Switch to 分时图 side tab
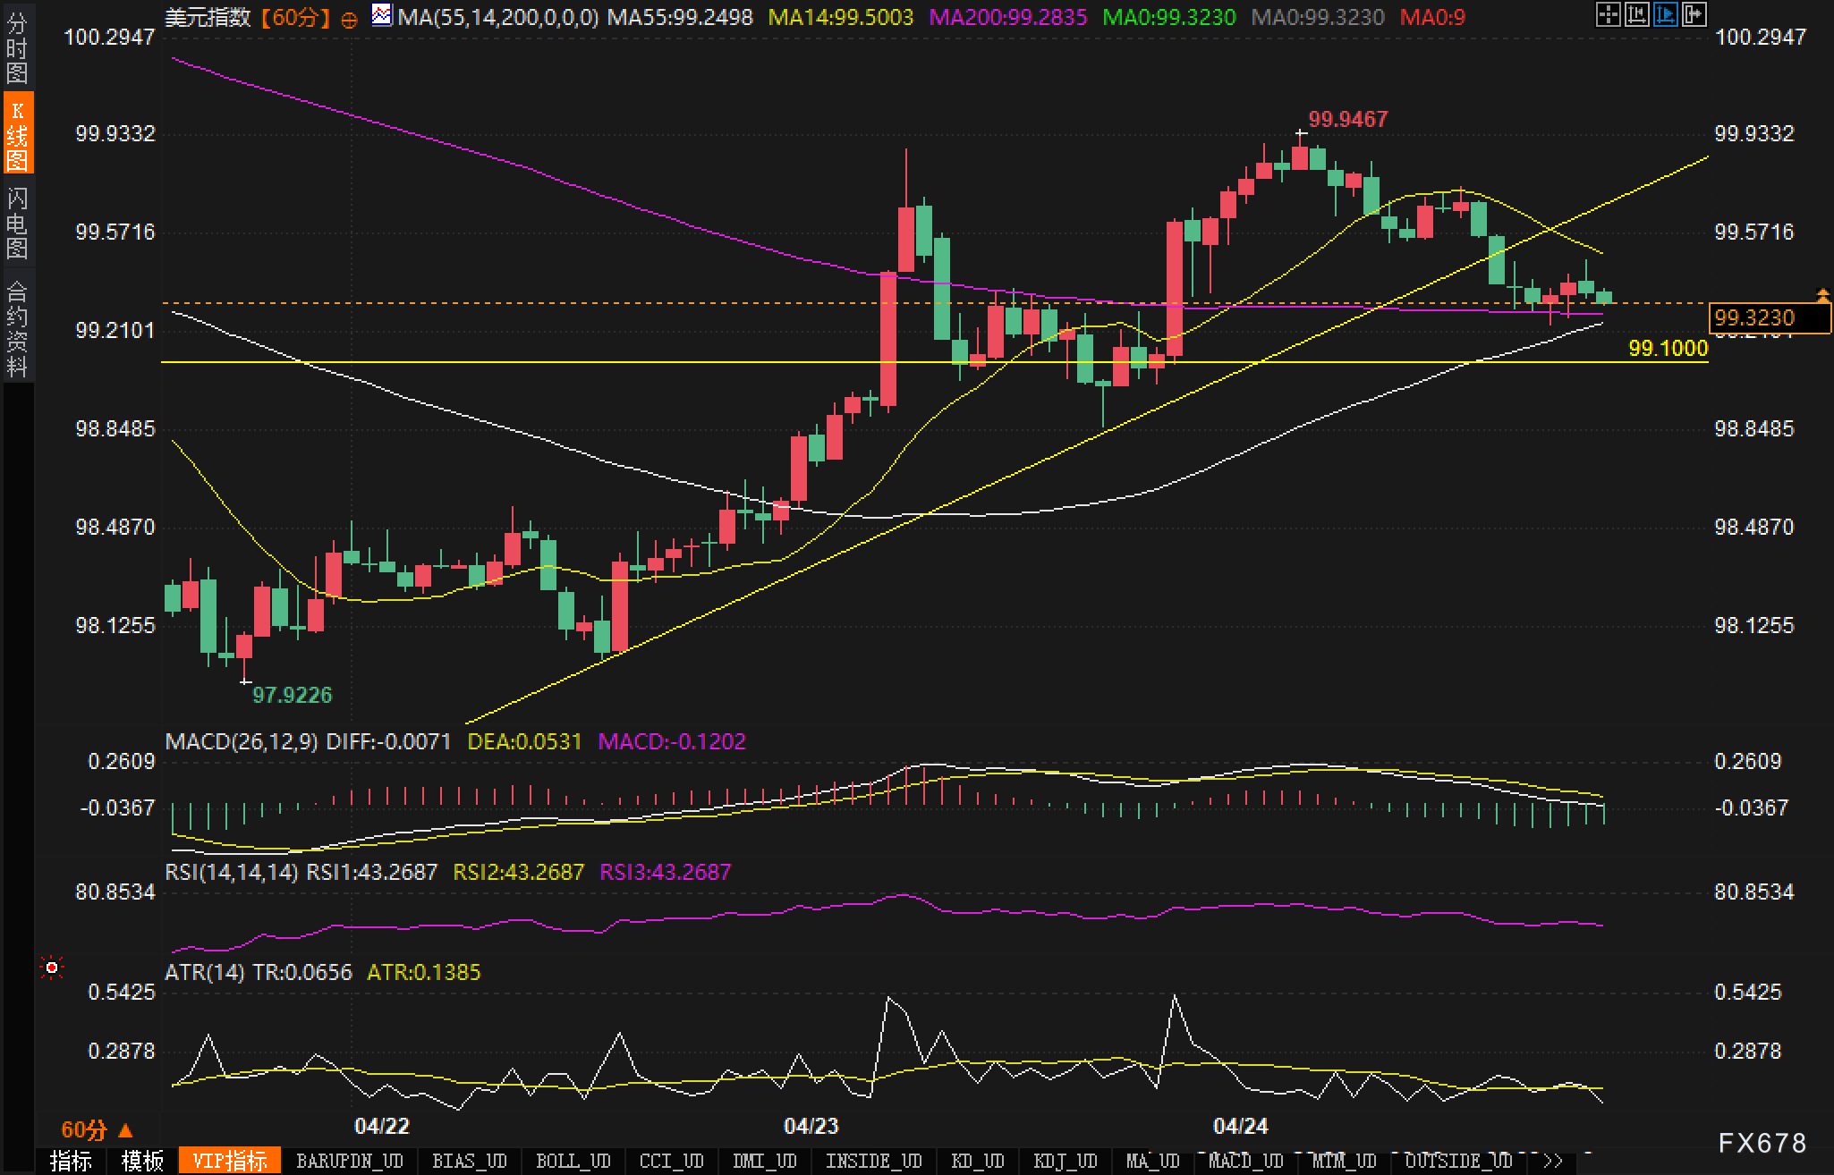The height and width of the screenshot is (1175, 1834). [17, 48]
